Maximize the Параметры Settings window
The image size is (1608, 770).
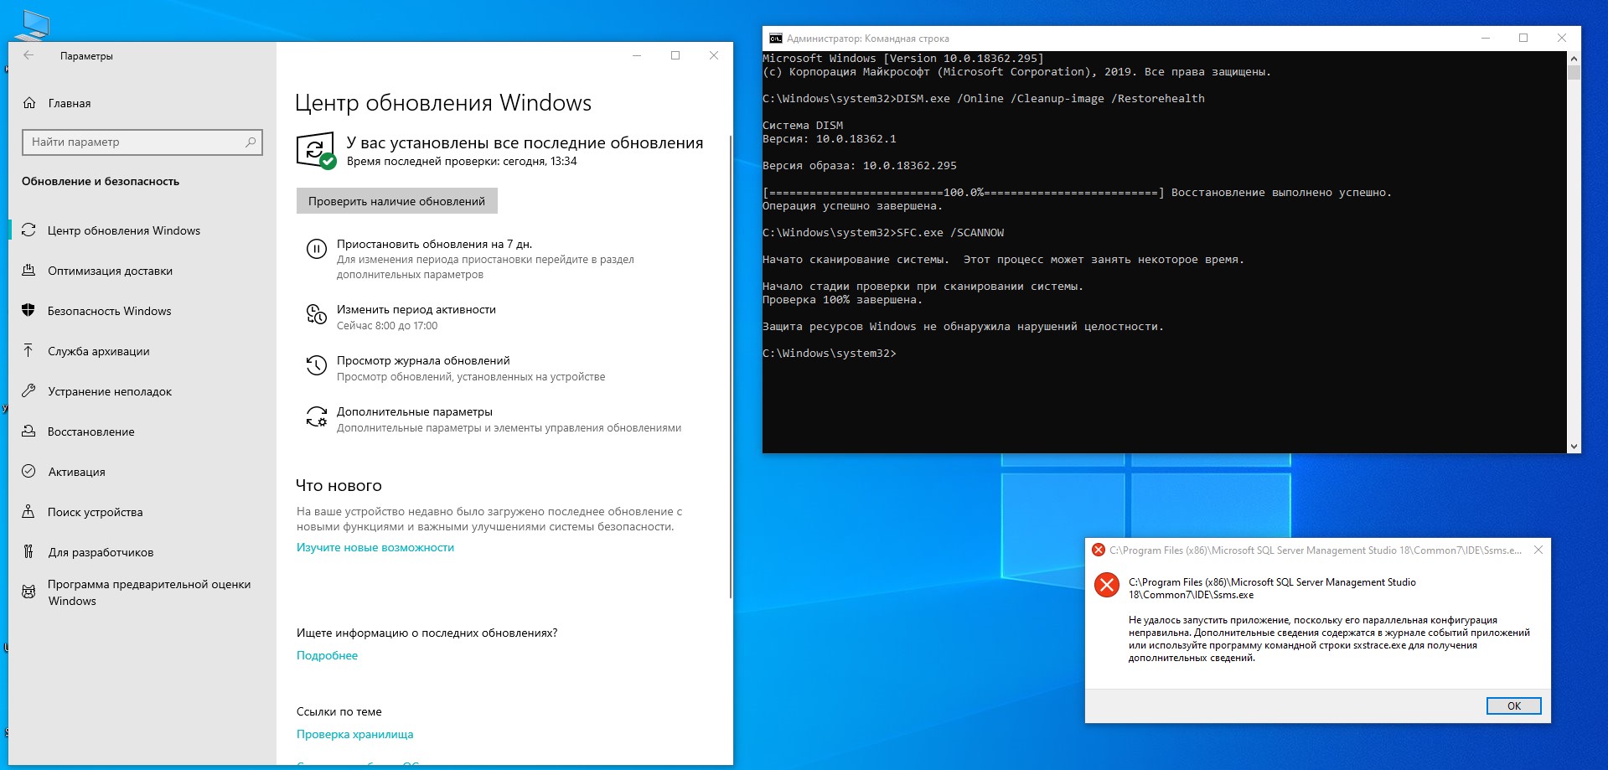click(x=675, y=55)
